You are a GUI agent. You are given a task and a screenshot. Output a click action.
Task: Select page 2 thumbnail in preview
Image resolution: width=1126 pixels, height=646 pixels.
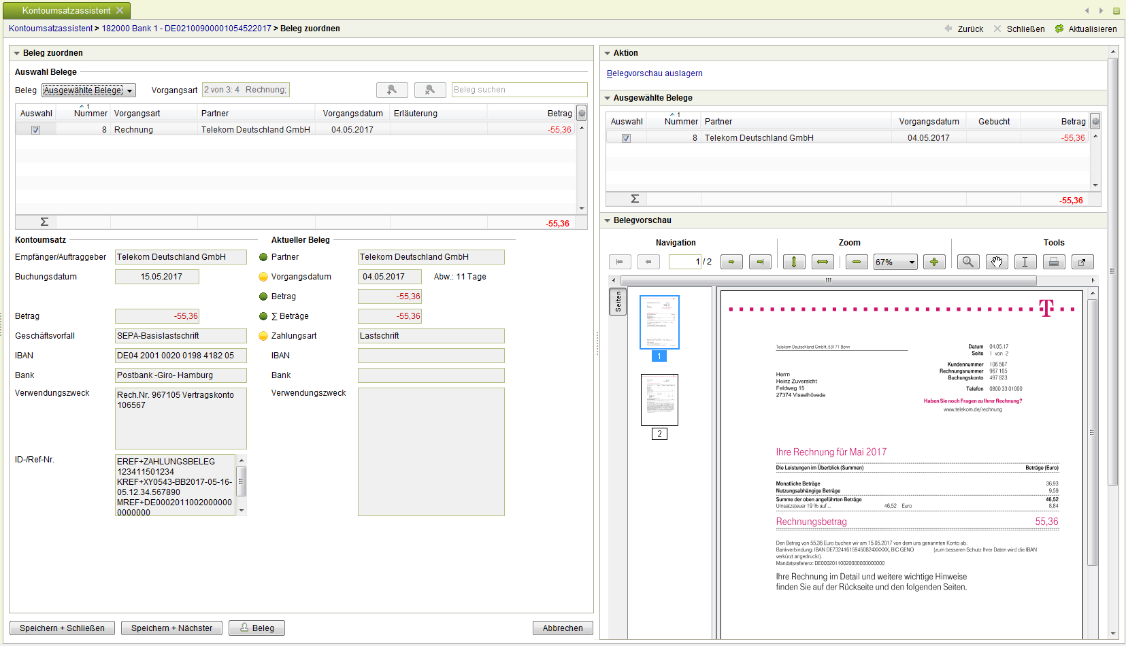659,400
